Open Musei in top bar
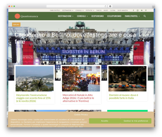 tap(106, 10)
